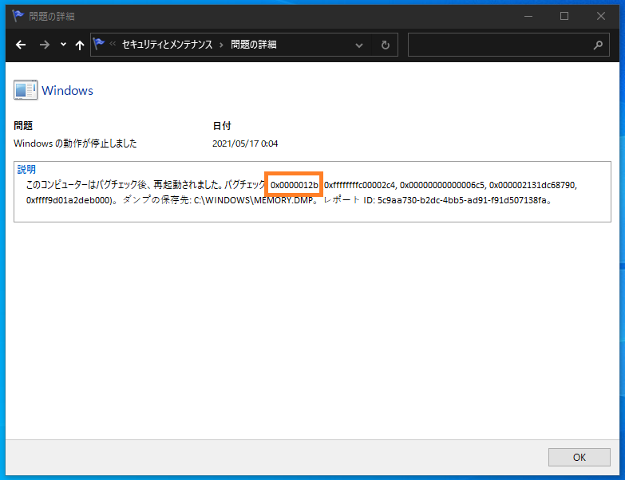Select report ID 5c9aa730-b2dc-4bb5-ad91-f91d507138fa
The image size is (625, 480).
click(461, 200)
